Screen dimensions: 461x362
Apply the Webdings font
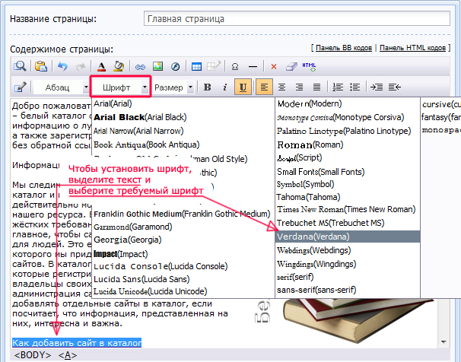(x=314, y=250)
